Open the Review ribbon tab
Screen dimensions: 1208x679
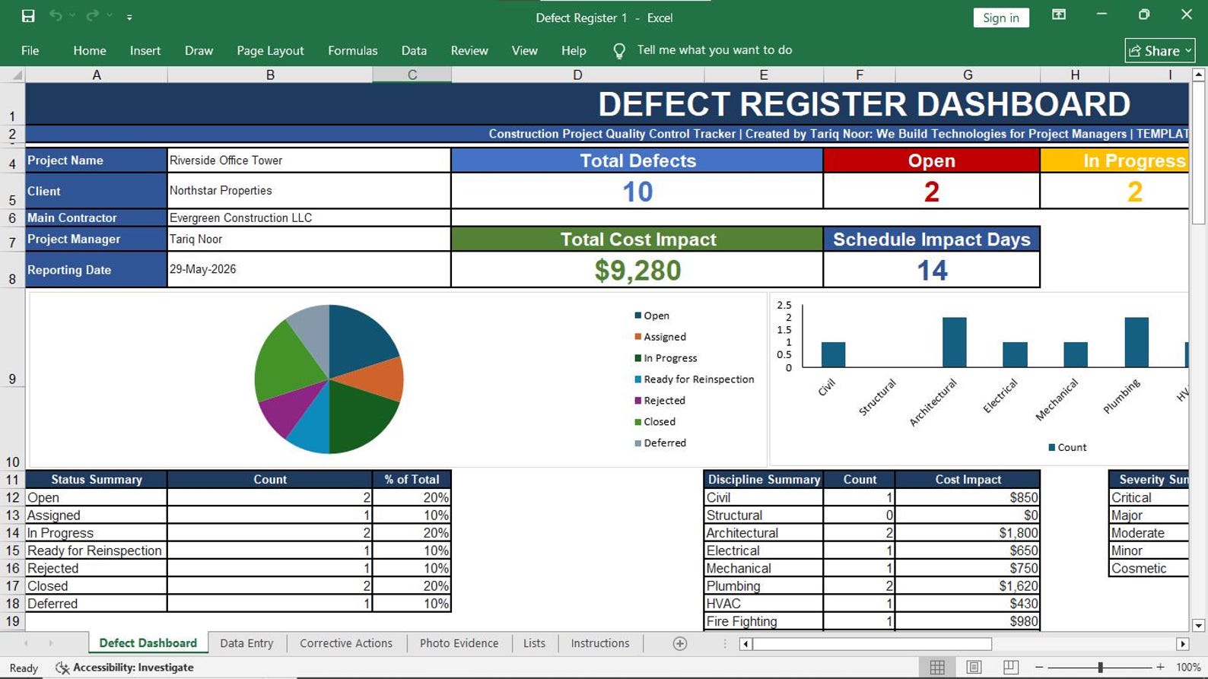pos(469,51)
